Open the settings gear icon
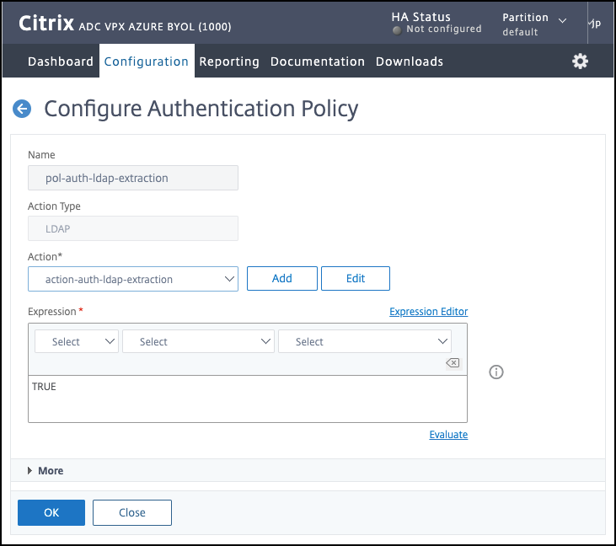Image resolution: width=616 pixels, height=546 pixels. pos(580,62)
